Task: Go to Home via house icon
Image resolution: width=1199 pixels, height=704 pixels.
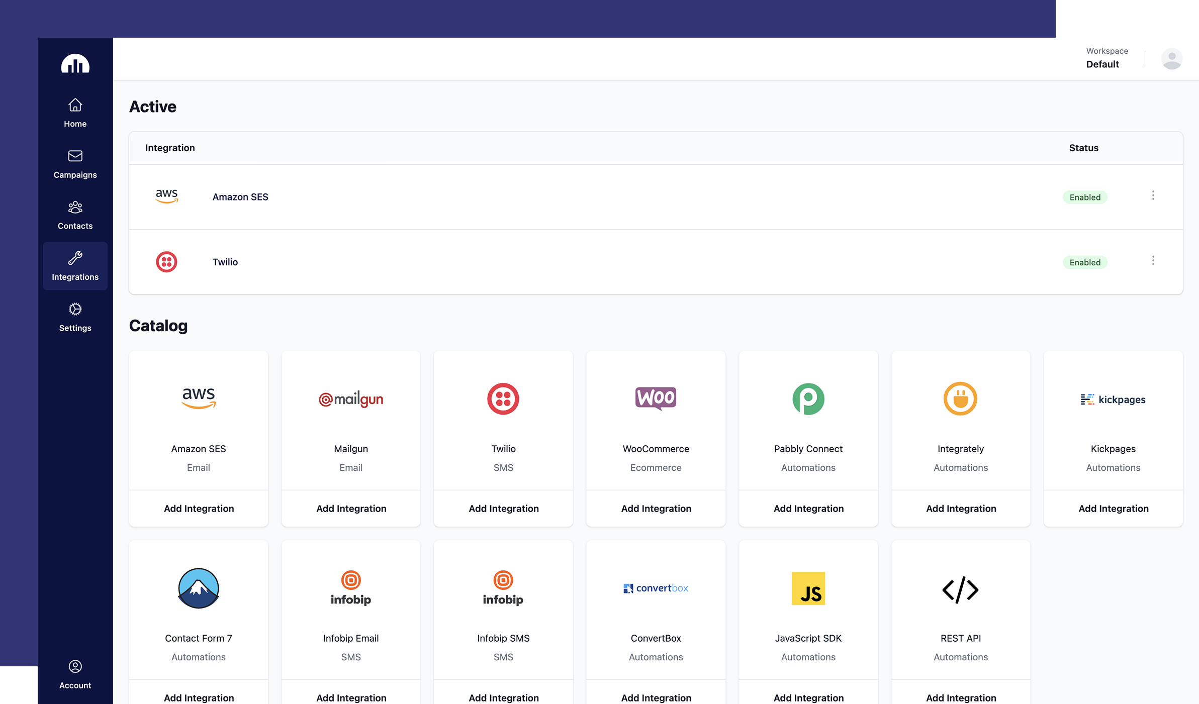Action: [x=75, y=106]
